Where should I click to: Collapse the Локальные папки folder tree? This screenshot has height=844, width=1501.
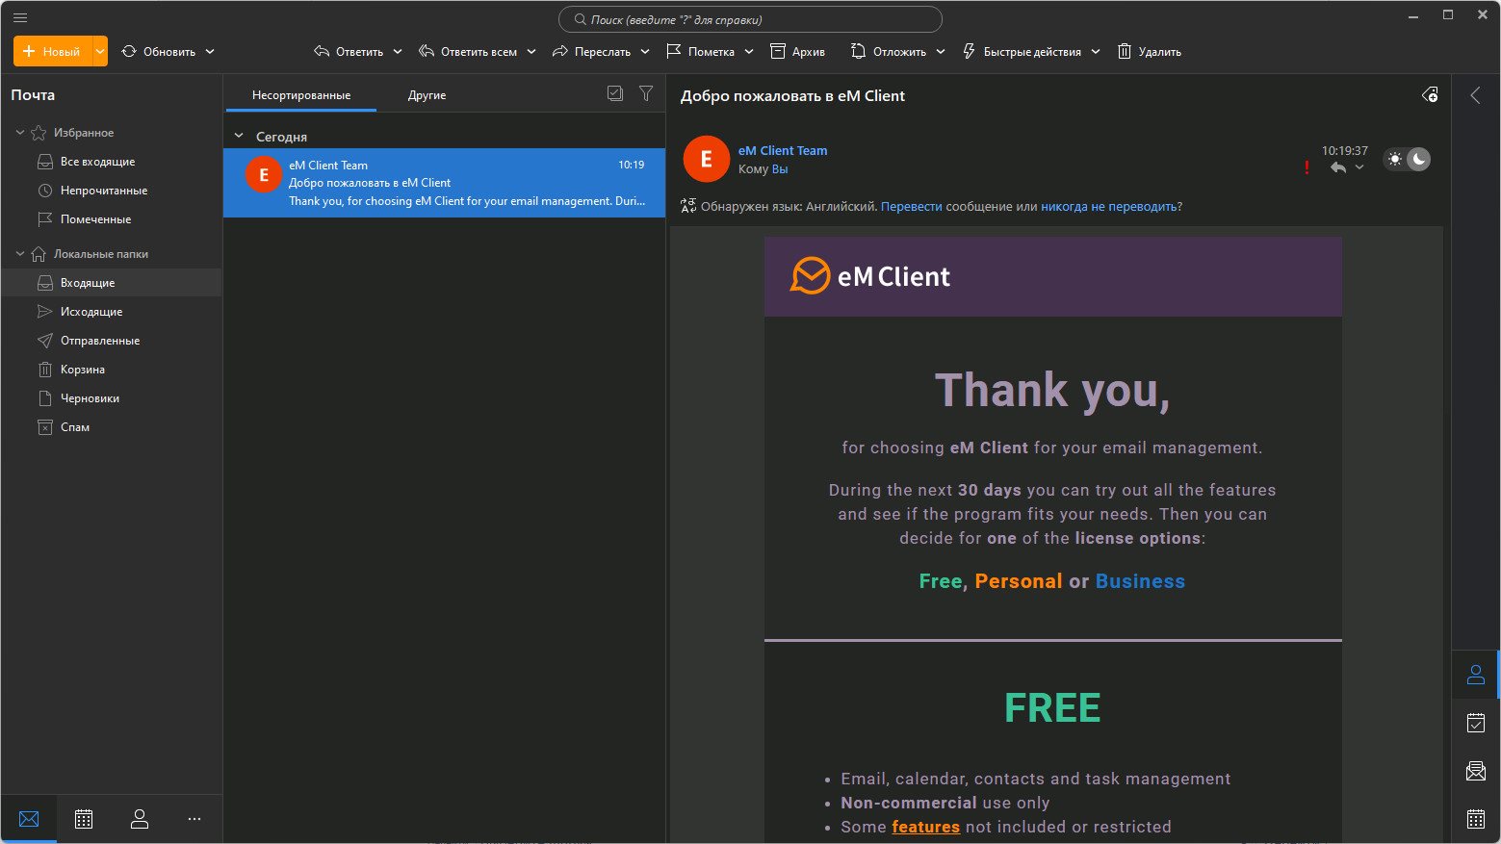click(x=20, y=254)
